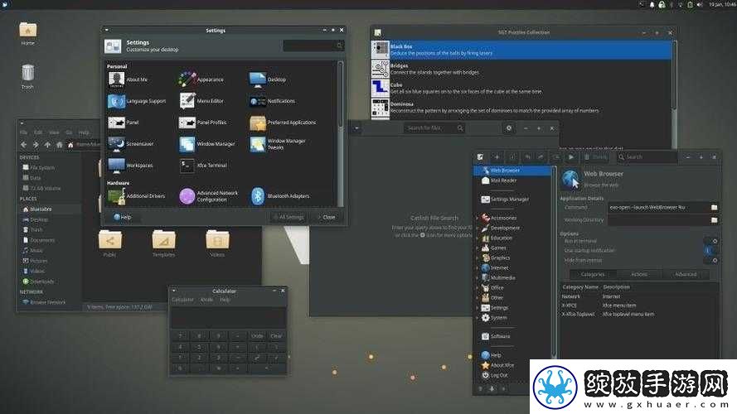
Task: Expand the Games category
Action: [478, 248]
